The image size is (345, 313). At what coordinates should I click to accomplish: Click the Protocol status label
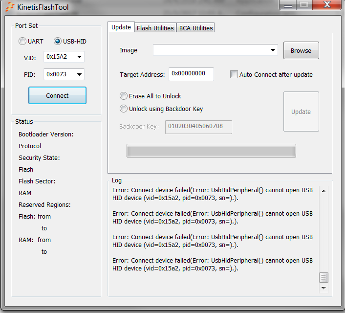[30, 146]
